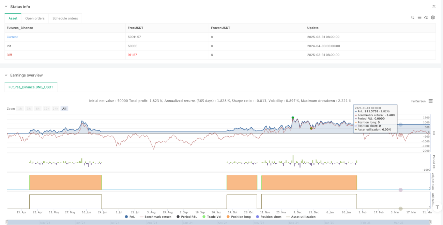Toggle the Benchmark return legend series

[x=155, y=217]
